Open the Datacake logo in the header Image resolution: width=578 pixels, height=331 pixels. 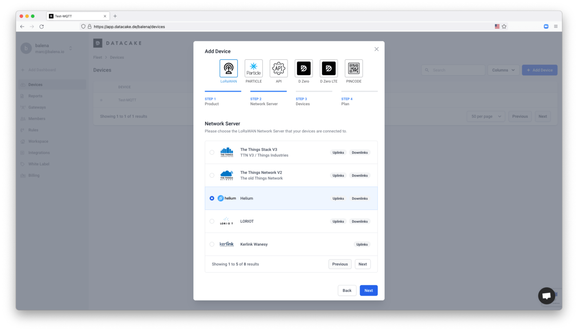click(x=117, y=43)
